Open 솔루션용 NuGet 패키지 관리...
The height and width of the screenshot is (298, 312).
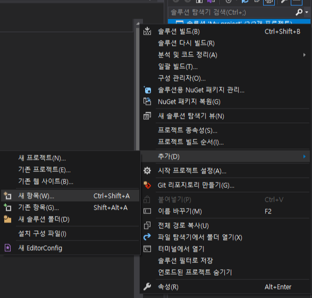225,90
